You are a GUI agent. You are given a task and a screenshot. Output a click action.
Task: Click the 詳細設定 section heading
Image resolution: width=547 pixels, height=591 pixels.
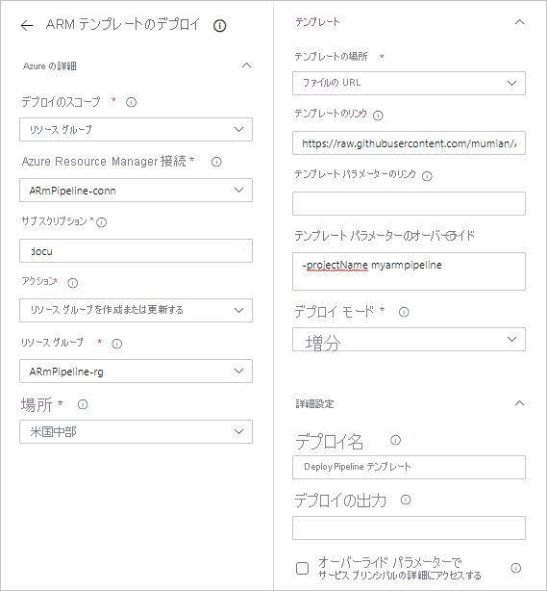click(314, 404)
